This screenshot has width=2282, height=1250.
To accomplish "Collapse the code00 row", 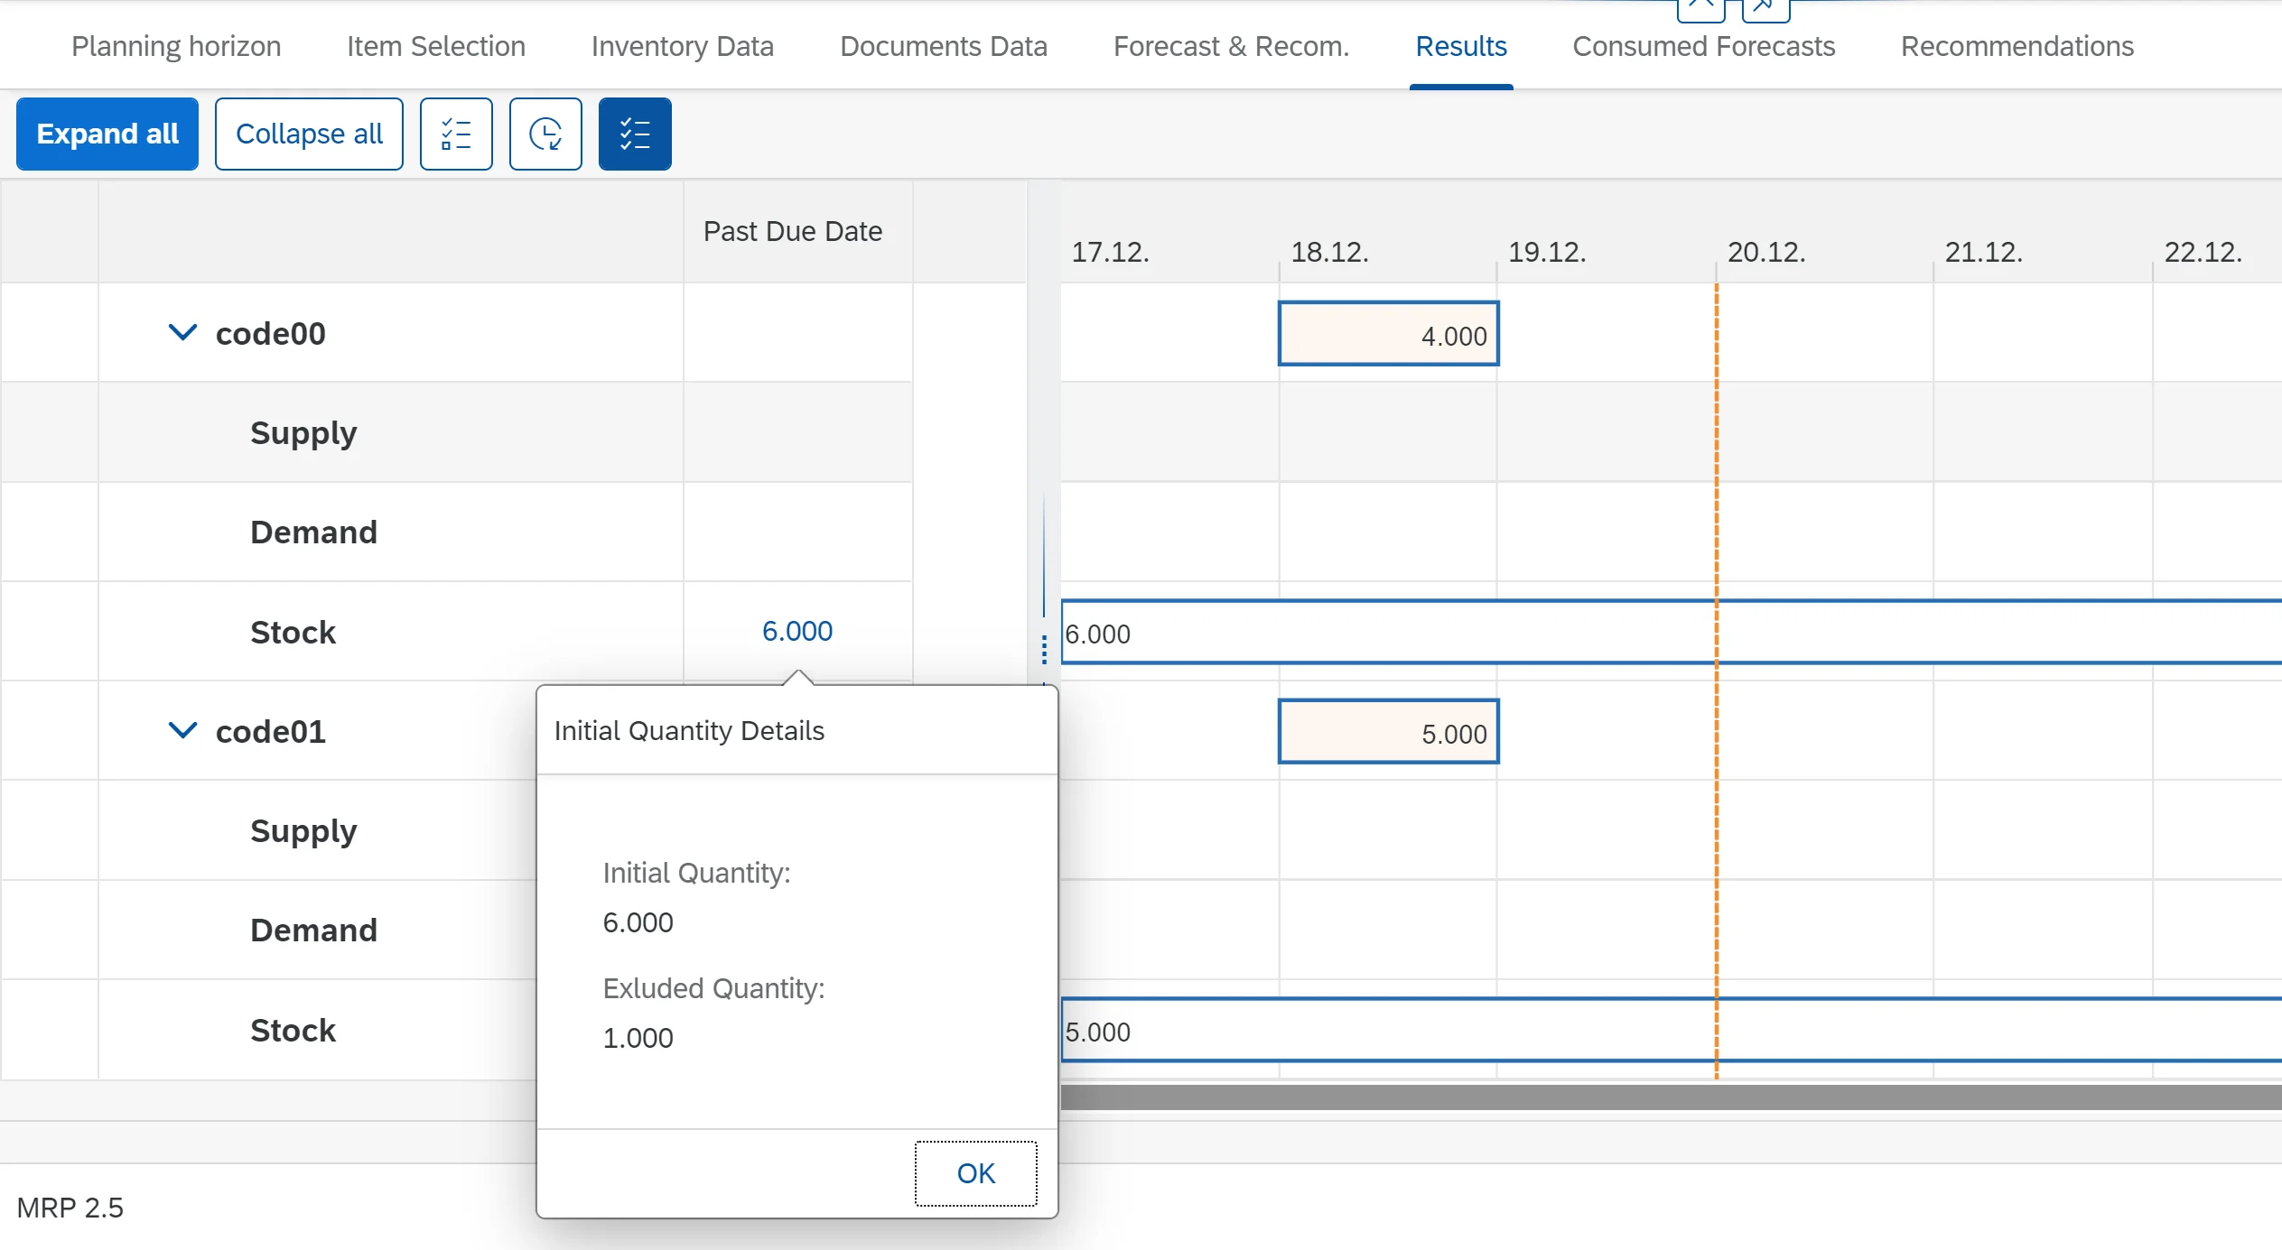I will point(182,333).
